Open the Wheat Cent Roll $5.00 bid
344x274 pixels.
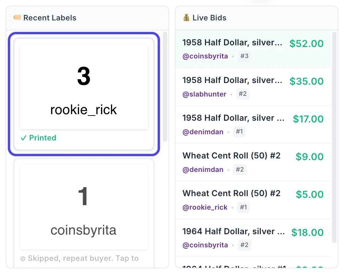click(x=253, y=200)
